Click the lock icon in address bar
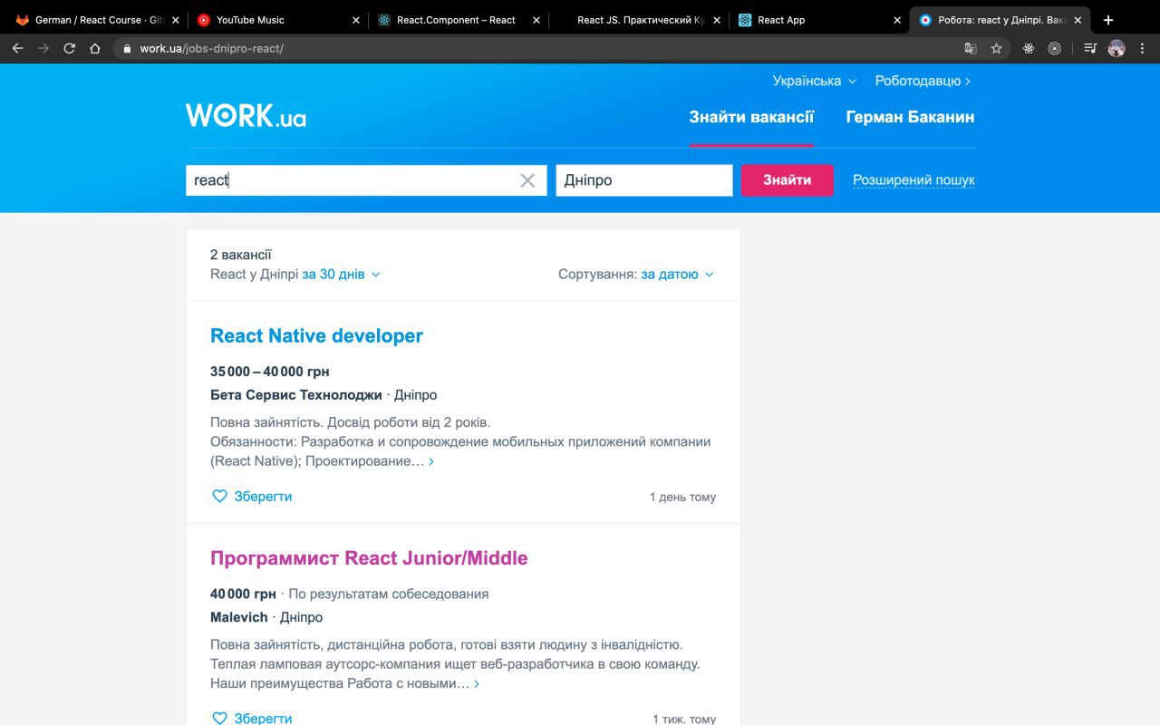Screen dimensions: 1160x725 point(127,48)
